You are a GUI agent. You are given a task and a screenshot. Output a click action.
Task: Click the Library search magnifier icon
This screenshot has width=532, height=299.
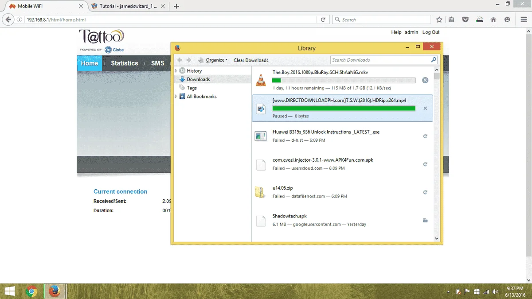pos(434,60)
